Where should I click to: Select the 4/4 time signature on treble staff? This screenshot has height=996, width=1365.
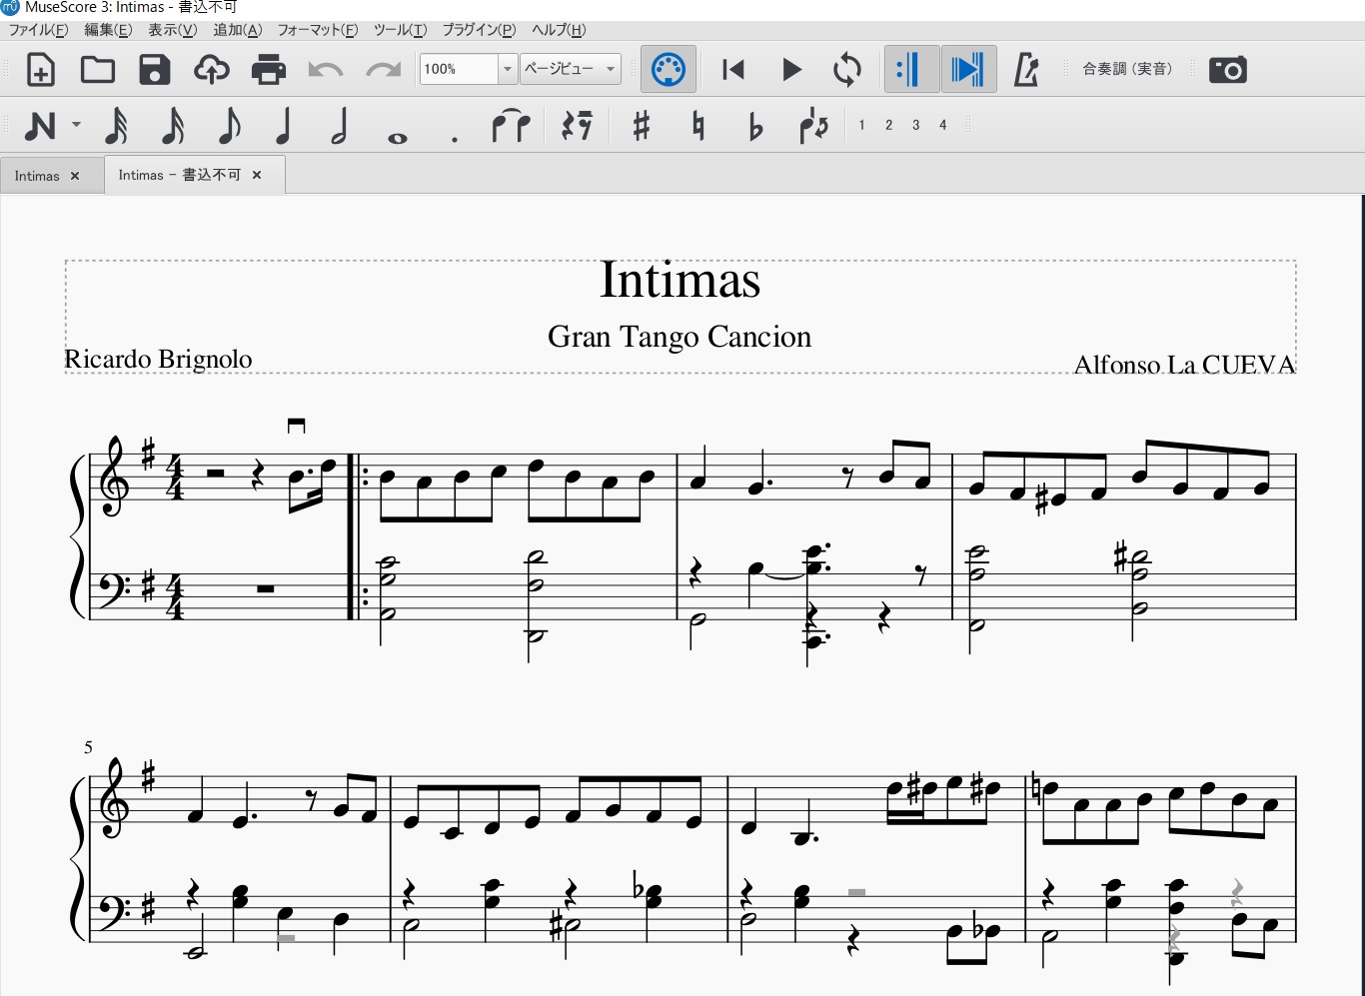(175, 479)
